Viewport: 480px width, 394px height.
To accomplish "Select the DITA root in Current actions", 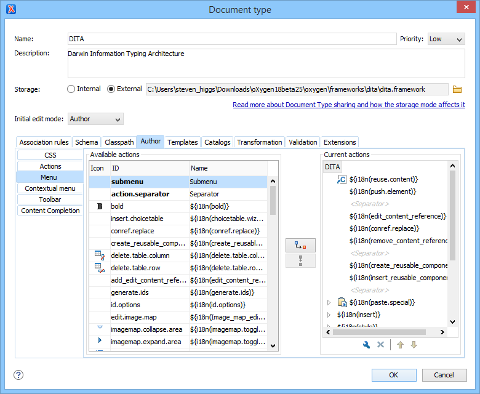I will (332, 167).
